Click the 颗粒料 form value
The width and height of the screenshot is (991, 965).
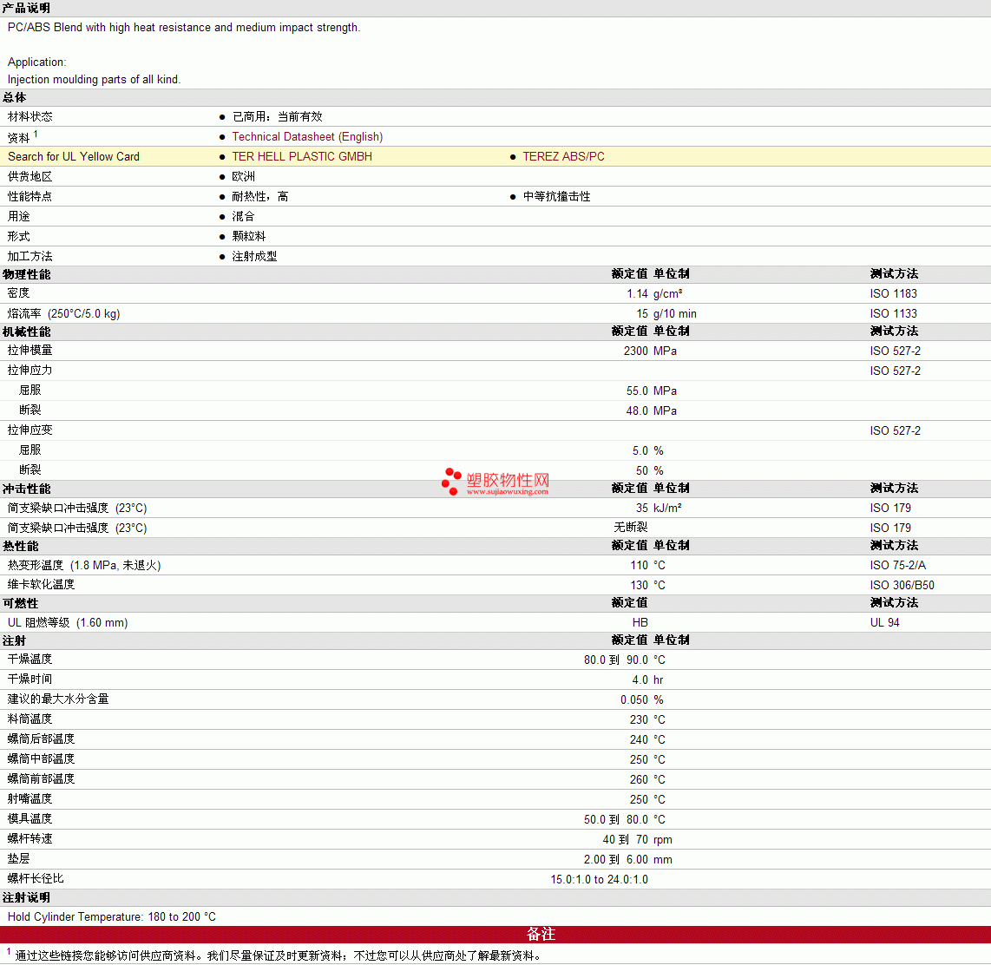[249, 236]
